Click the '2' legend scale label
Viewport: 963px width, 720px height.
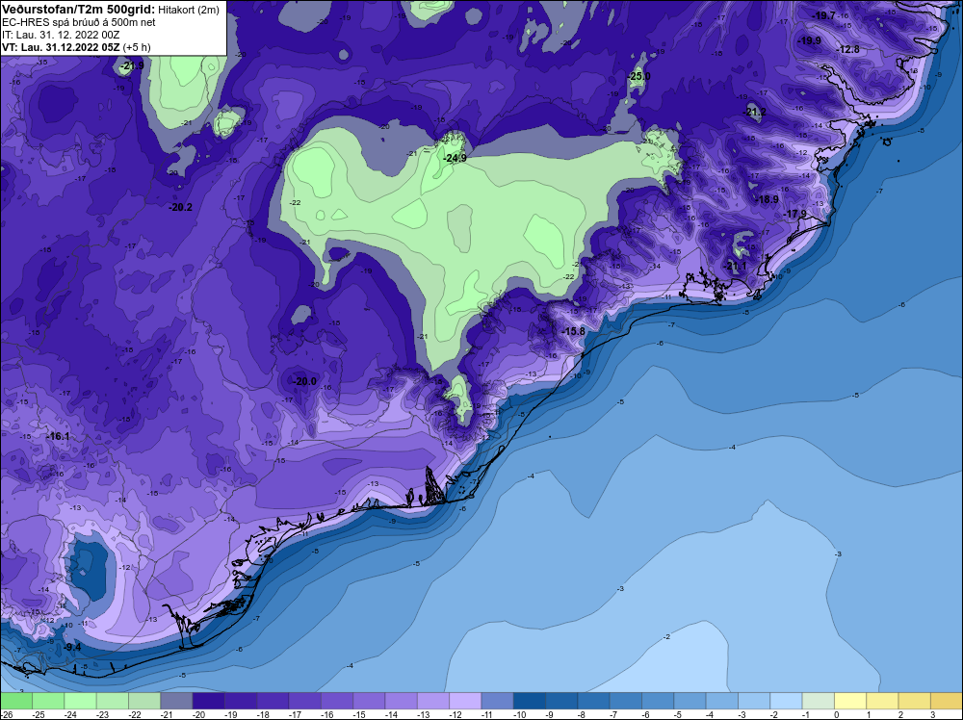click(900, 715)
